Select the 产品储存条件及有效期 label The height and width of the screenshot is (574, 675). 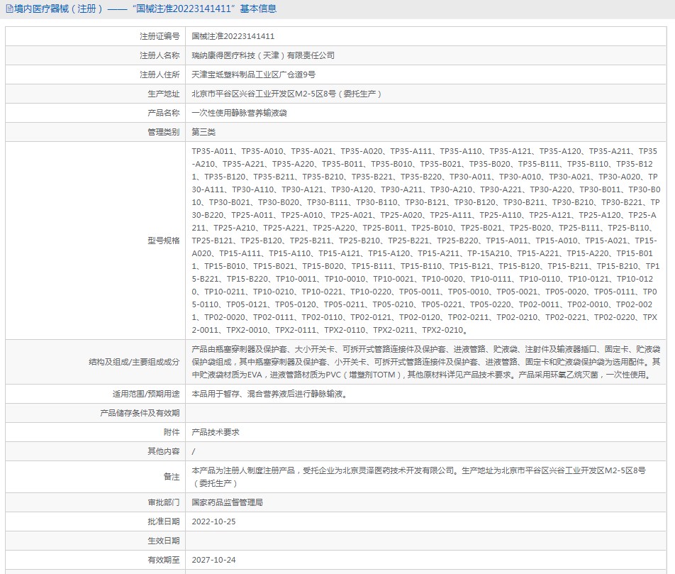click(x=140, y=413)
